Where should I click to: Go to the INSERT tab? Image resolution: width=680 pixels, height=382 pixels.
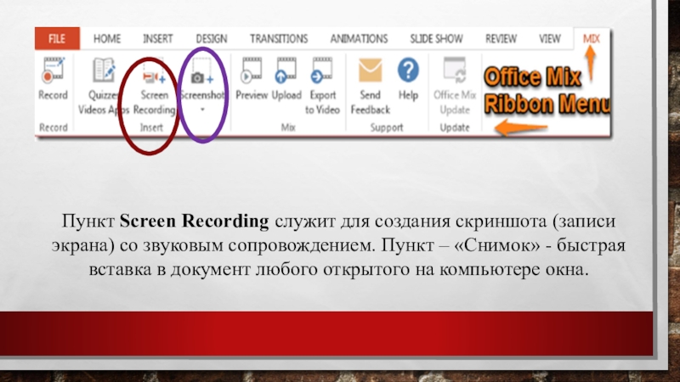pyautogui.click(x=157, y=39)
